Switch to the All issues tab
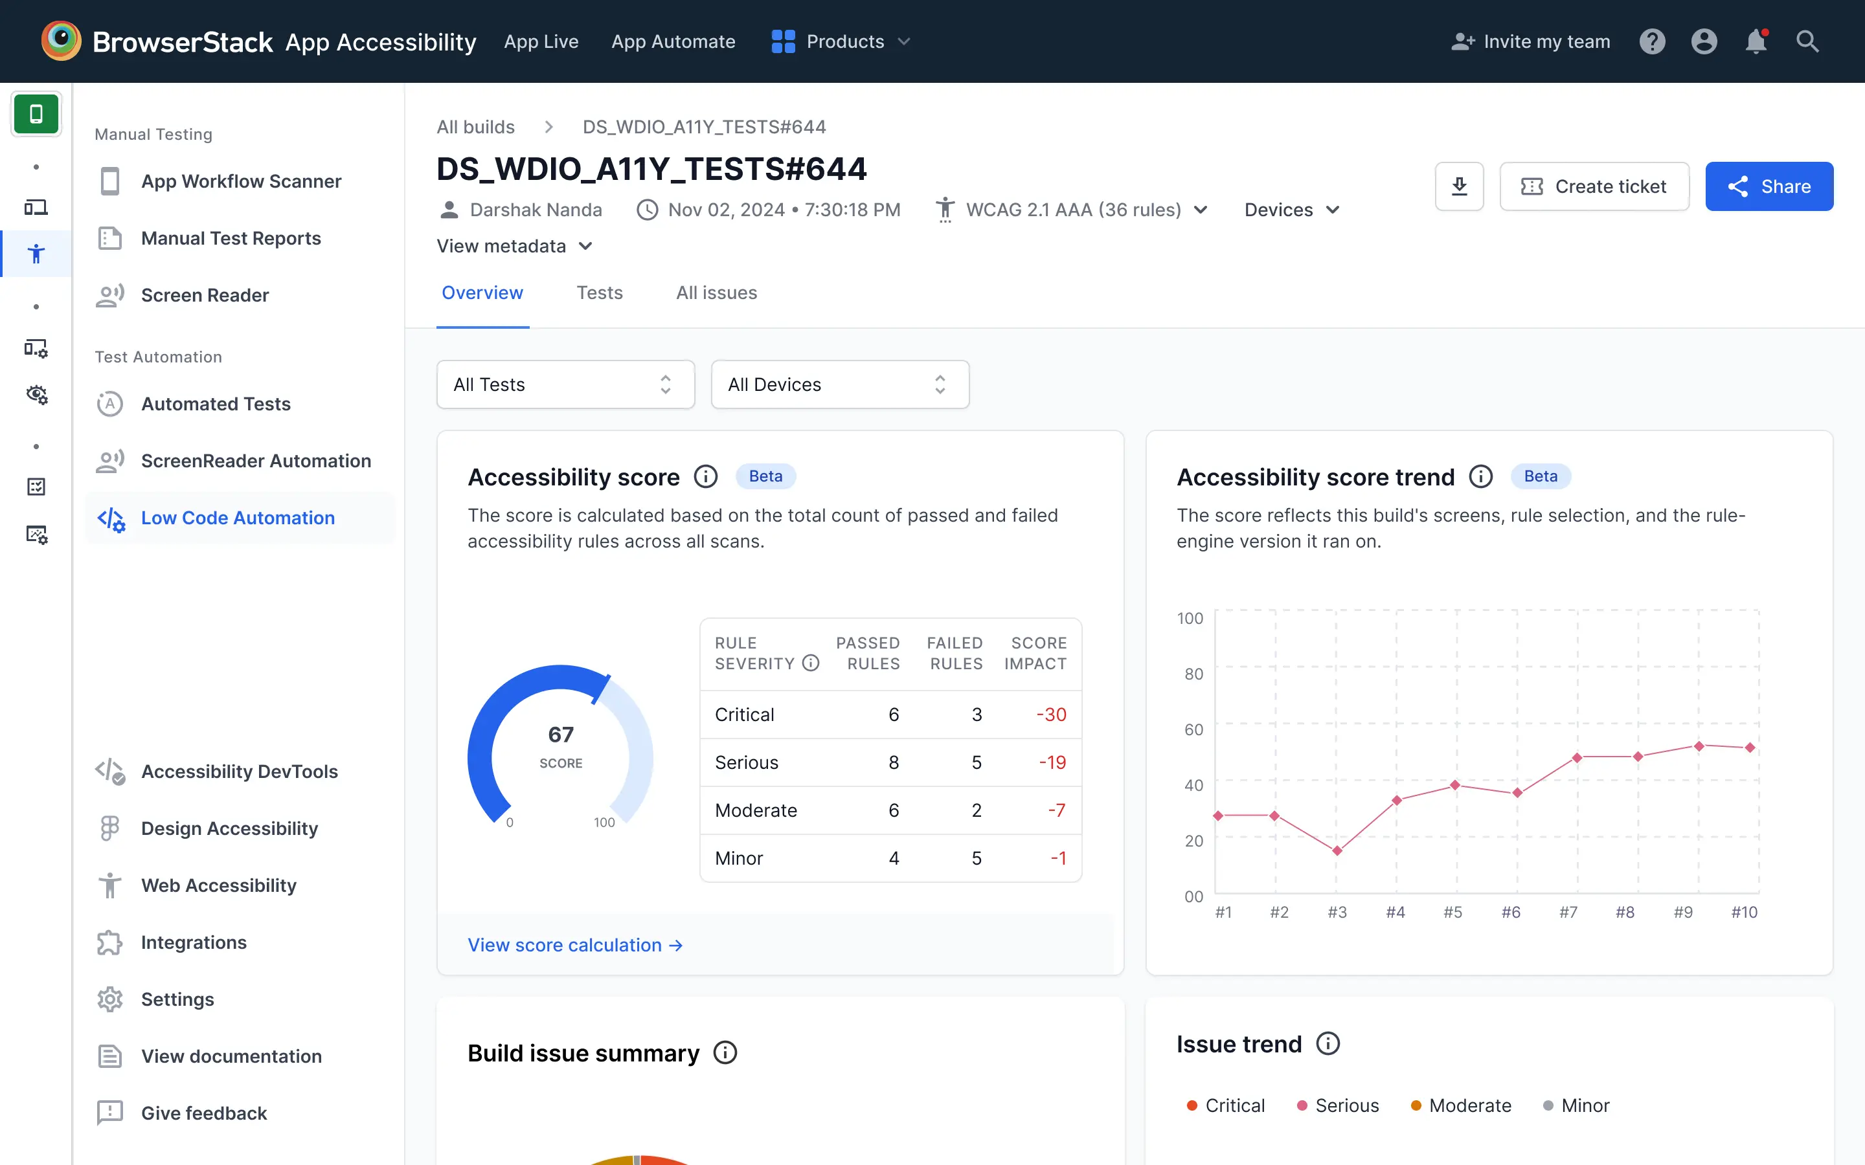Screen dimensions: 1865x1165 (x=717, y=293)
